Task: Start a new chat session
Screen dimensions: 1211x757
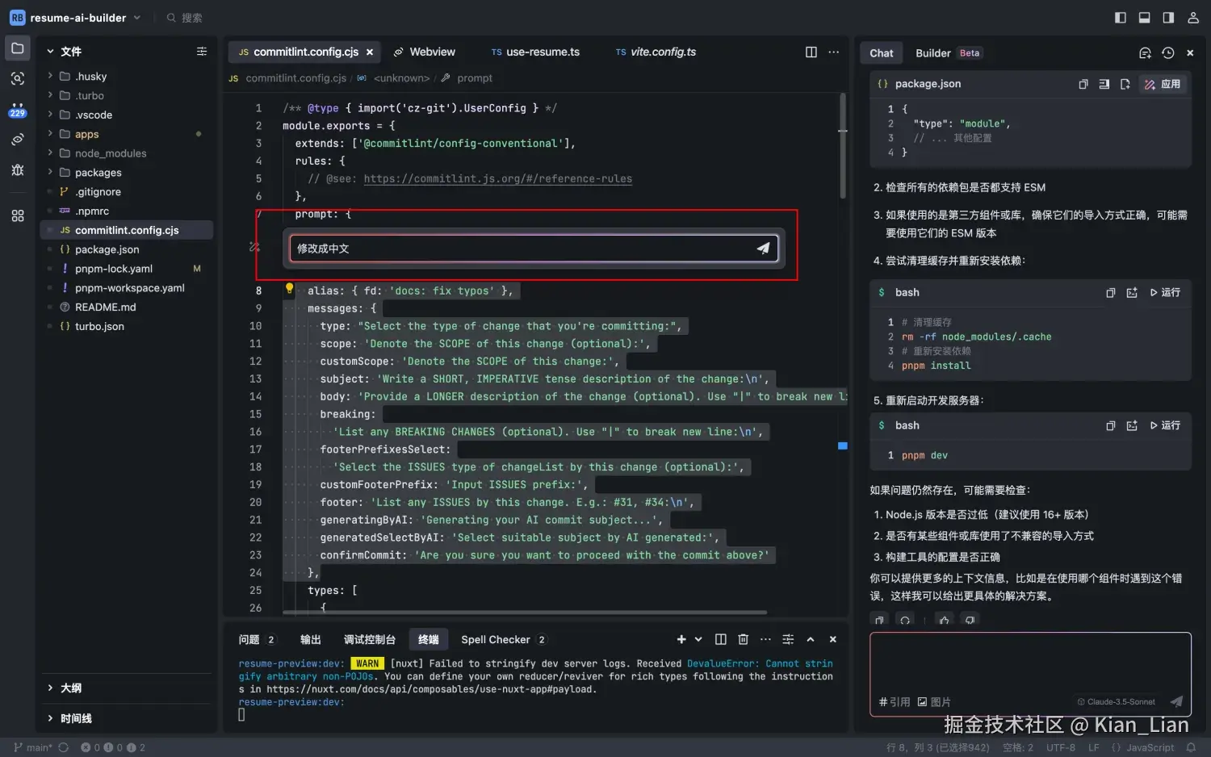Action: point(1145,53)
